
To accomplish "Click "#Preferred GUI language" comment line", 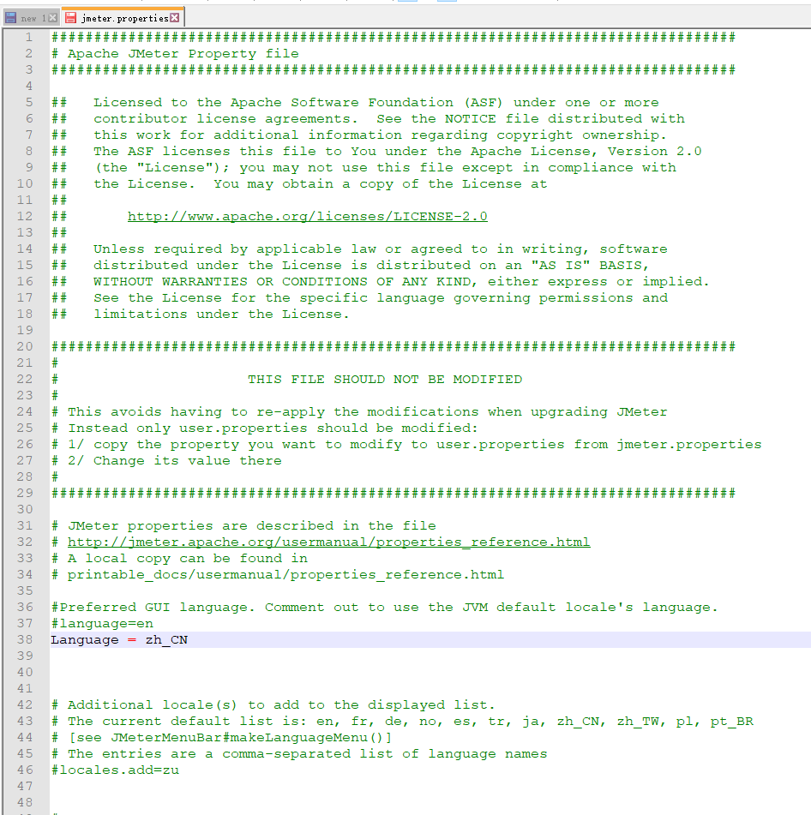I will coord(385,607).
